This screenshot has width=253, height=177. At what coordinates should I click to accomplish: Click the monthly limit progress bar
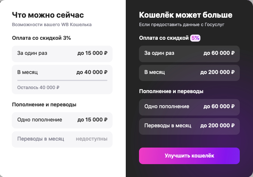pyautogui.click(x=62, y=80)
